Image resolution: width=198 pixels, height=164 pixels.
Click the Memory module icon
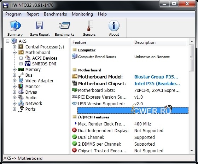pyautogui.click(x=21, y=69)
